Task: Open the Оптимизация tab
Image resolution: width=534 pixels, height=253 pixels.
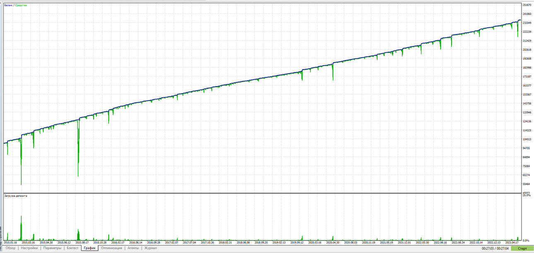Action: 111,248
